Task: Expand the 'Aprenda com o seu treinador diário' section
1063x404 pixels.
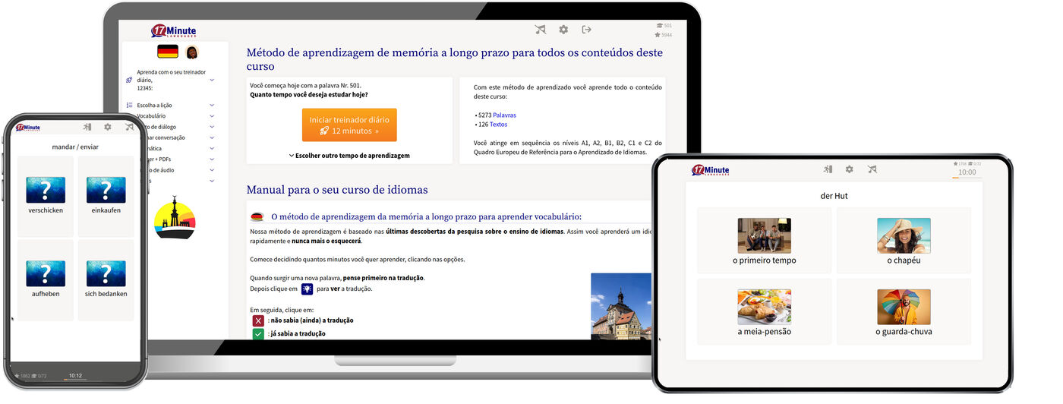Action: click(212, 80)
